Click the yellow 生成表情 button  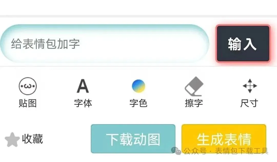point(224,139)
